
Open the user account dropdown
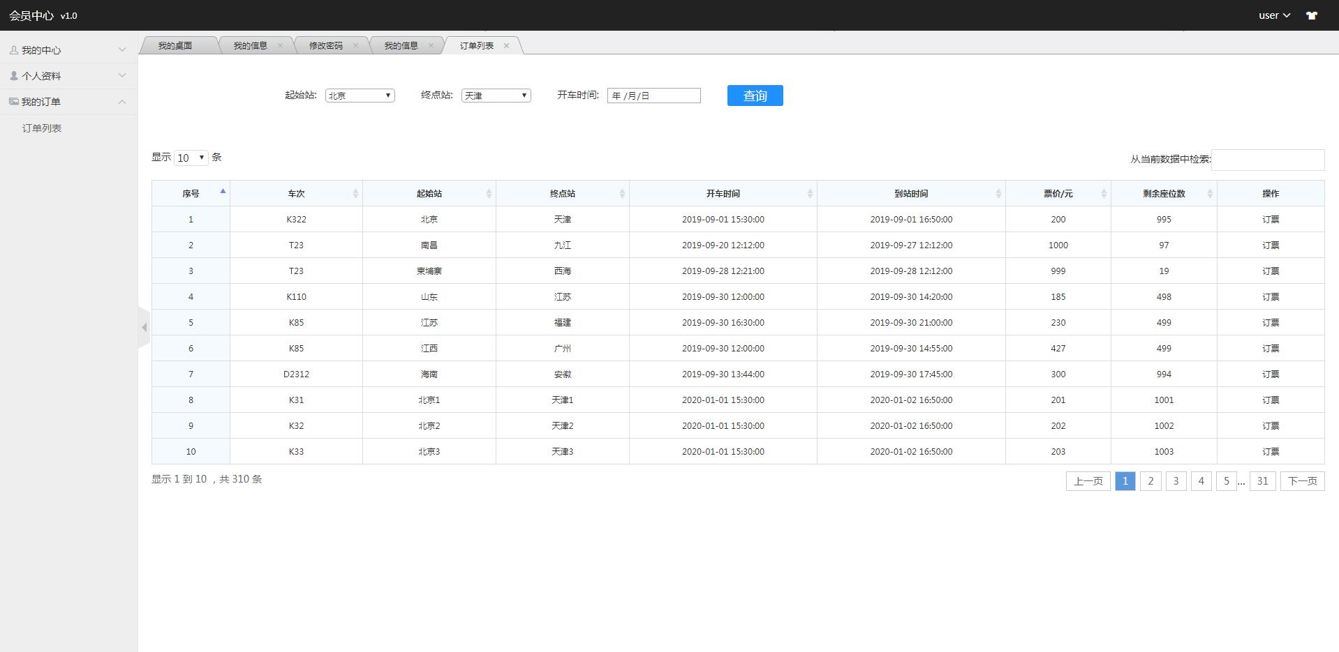(1274, 15)
